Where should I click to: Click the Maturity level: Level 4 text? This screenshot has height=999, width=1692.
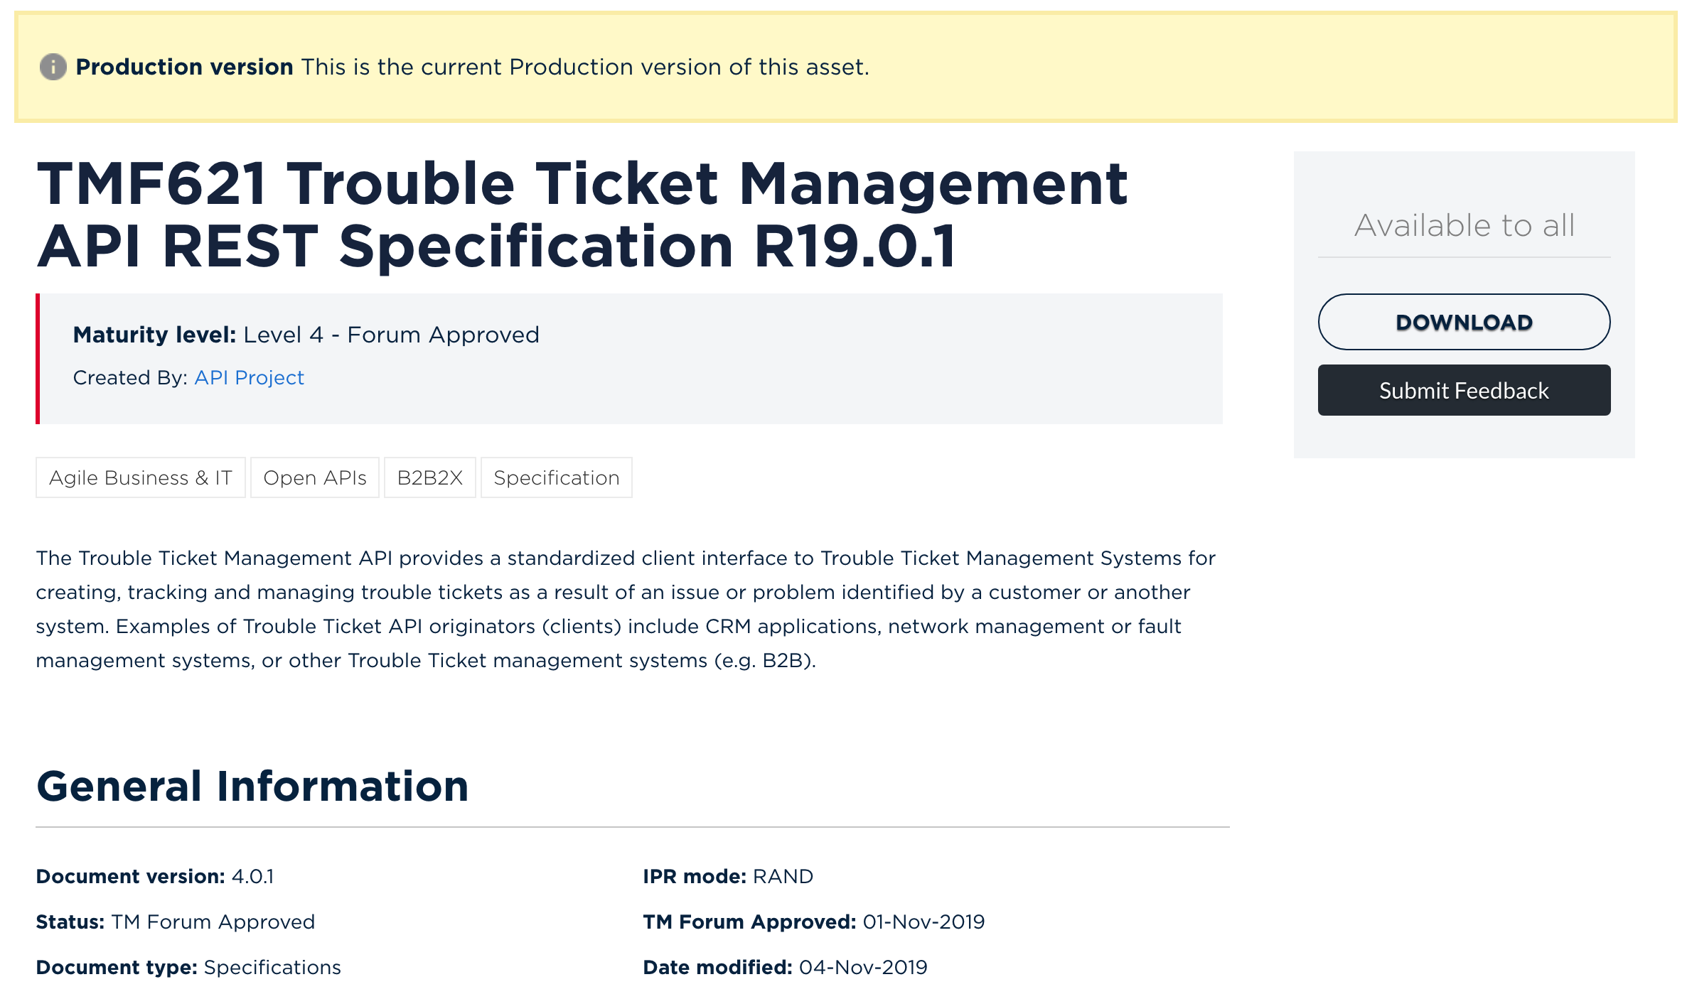[306, 335]
